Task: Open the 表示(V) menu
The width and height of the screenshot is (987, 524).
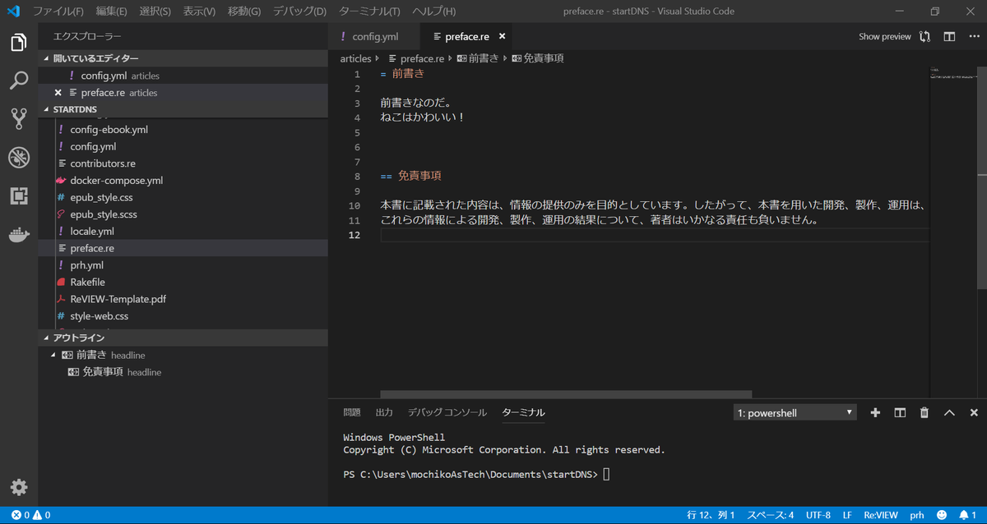Action: coord(199,11)
